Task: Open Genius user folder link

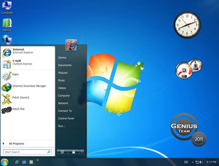Action: pyautogui.click(x=62, y=57)
